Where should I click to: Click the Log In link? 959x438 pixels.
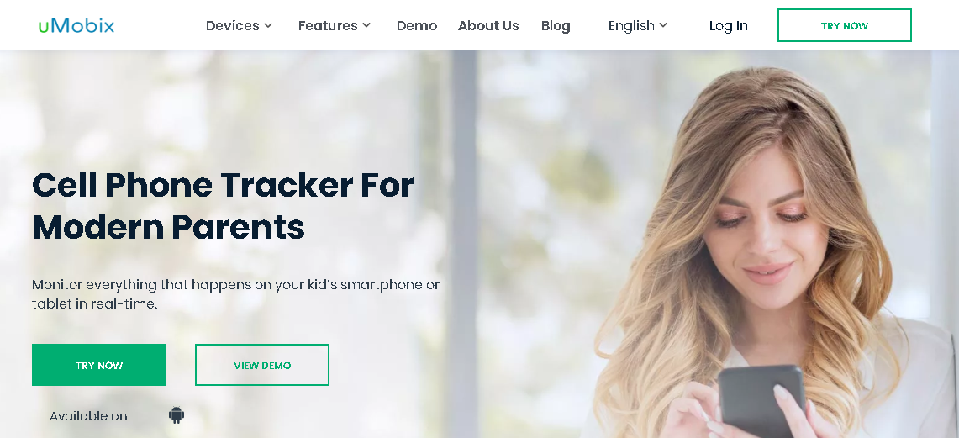[729, 26]
